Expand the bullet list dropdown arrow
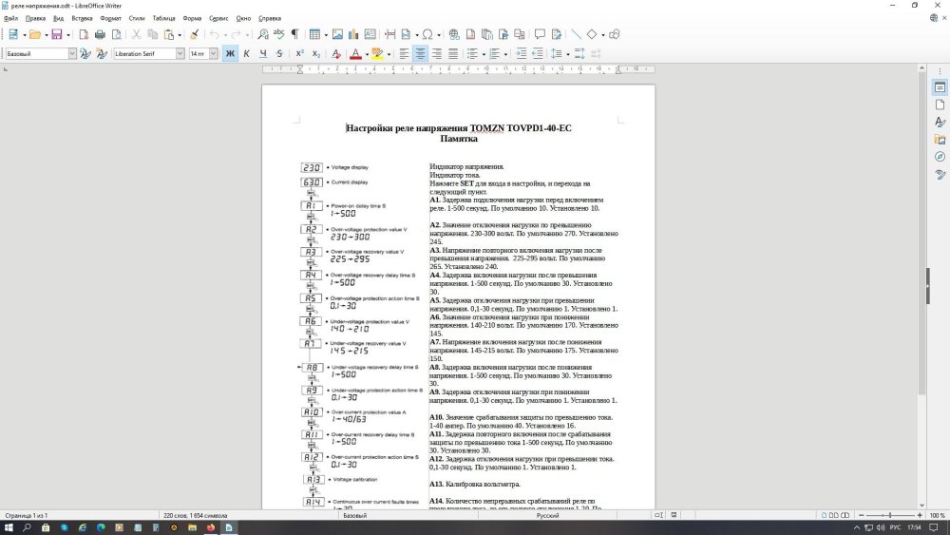The image size is (950, 535). pyautogui.click(x=484, y=54)
